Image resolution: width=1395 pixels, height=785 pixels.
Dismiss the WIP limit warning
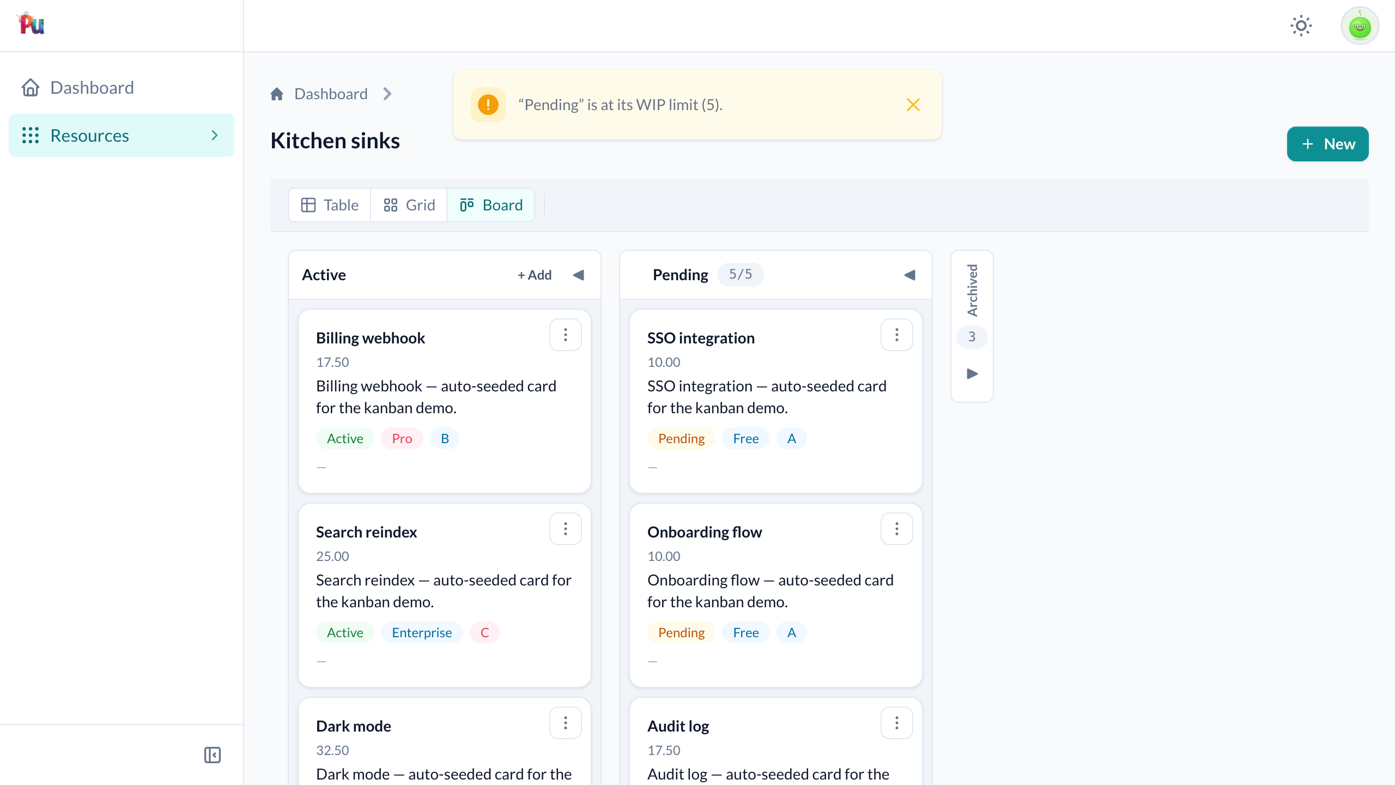[x=913, y=105]
